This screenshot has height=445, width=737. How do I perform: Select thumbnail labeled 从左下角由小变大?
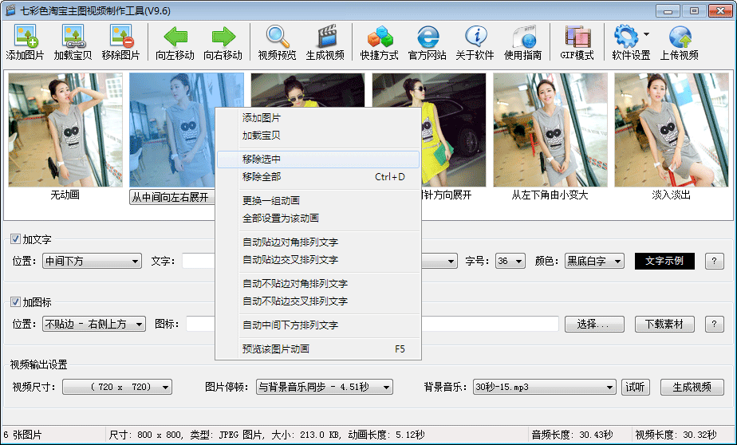pyautogui.click(x=550, y=130)
